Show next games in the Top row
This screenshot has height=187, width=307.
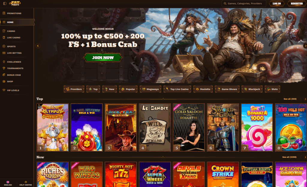pos(305,99)
